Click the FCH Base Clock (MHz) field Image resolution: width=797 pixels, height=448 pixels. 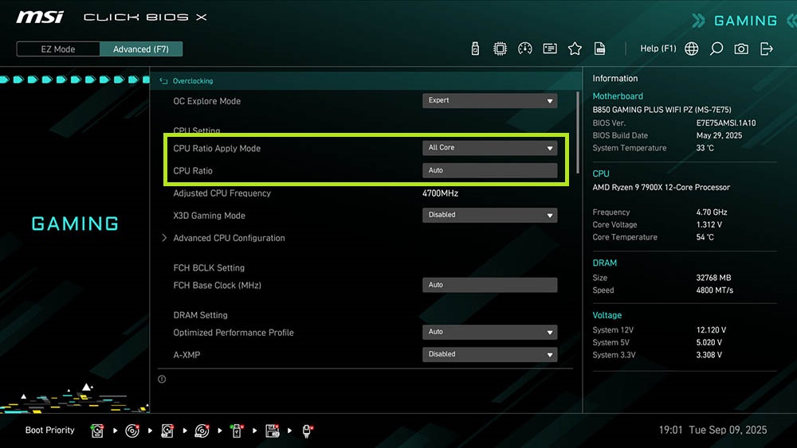click(x=489, y=285)
